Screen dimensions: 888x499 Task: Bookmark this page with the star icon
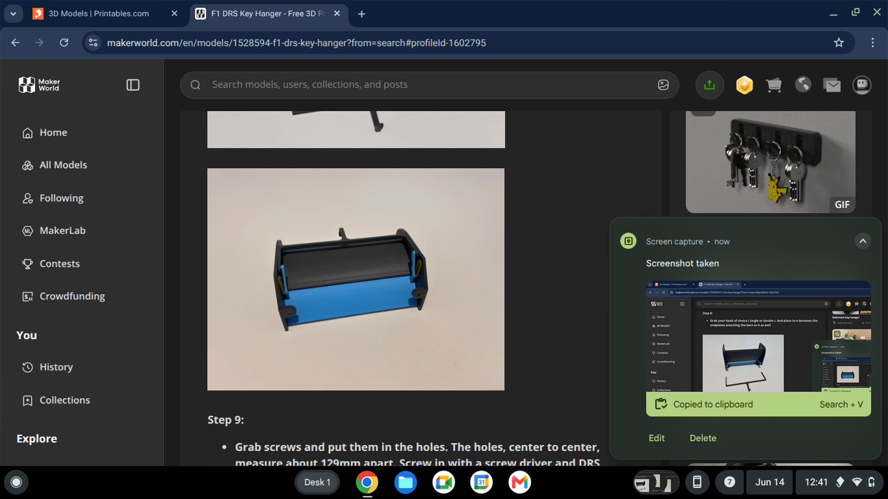(x=839, y=43)
